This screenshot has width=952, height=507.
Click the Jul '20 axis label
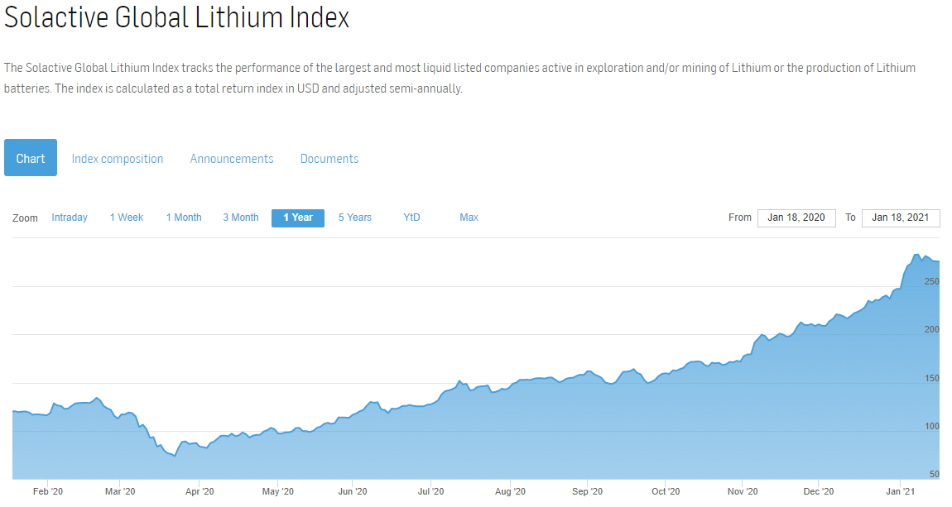pos(430,491)
